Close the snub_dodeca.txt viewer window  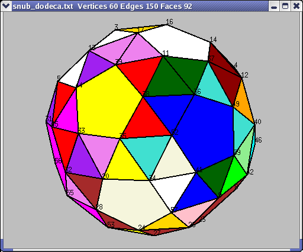[296, 6]
